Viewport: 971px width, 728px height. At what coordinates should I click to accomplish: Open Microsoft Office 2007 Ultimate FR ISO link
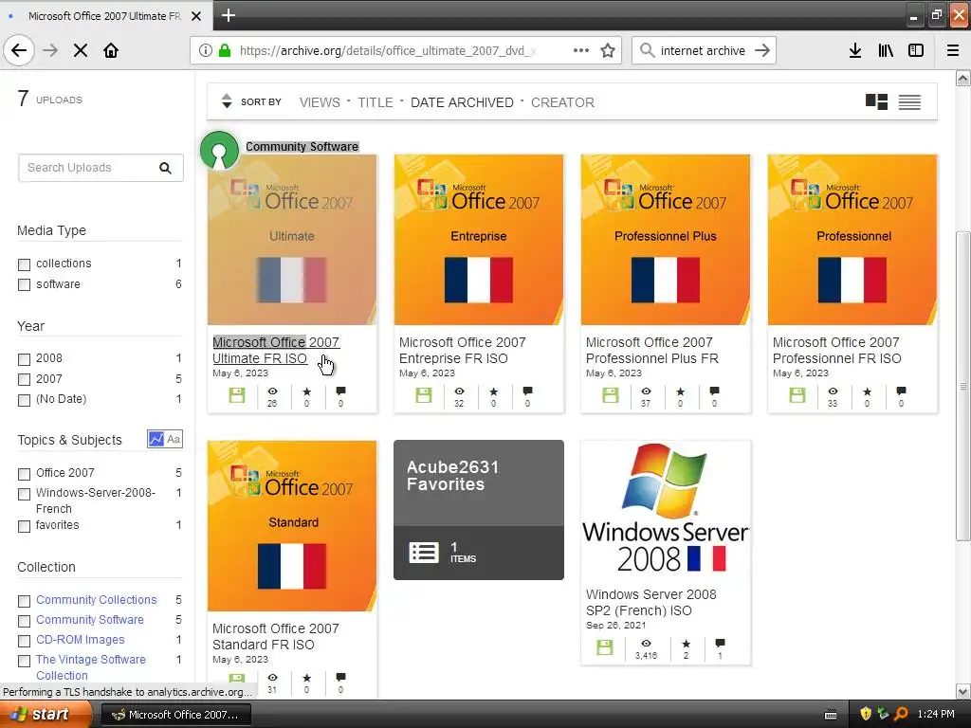(x=276, y=351)
